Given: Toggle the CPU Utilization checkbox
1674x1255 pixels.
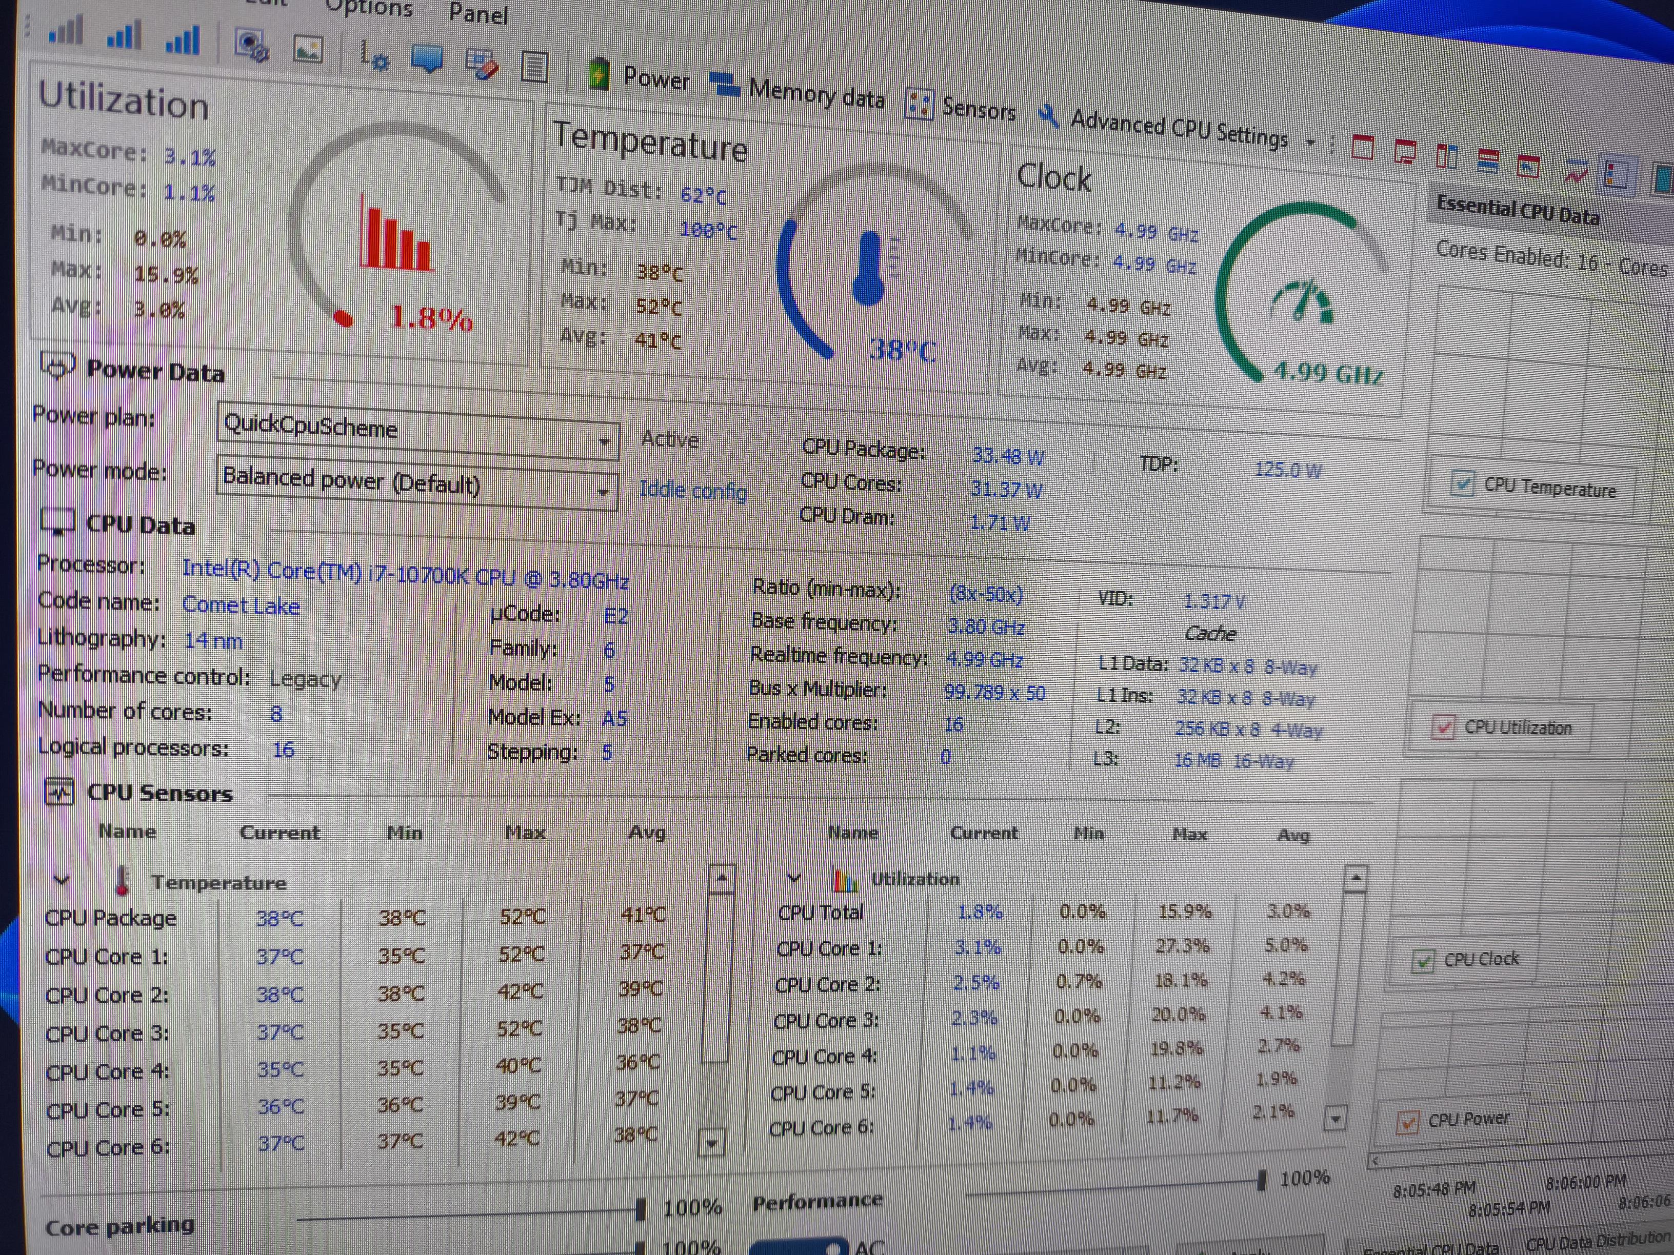Looking at the screenshot, I should [x=1442, y=727].
